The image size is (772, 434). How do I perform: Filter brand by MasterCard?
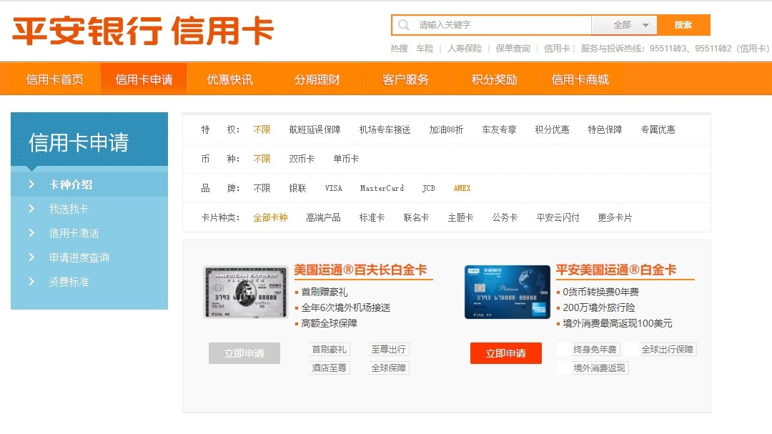tap(382, 188)
